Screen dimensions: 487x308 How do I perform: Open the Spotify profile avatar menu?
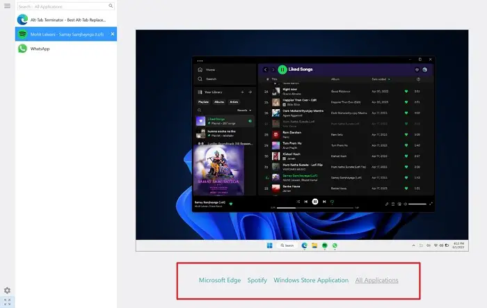pyautogui.click(x=424, y=70)
